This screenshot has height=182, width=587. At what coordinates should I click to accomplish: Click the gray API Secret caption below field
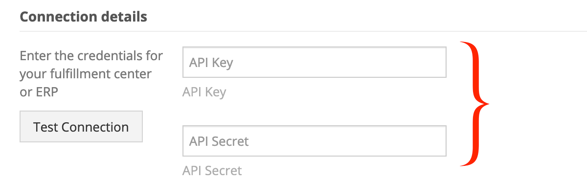coord(212,171)
